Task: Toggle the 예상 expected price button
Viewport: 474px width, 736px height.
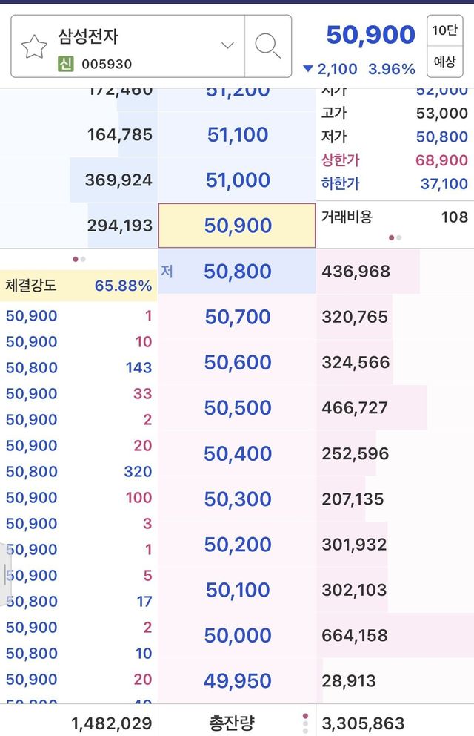Action: pyautogui.click(x=444, y=62)
